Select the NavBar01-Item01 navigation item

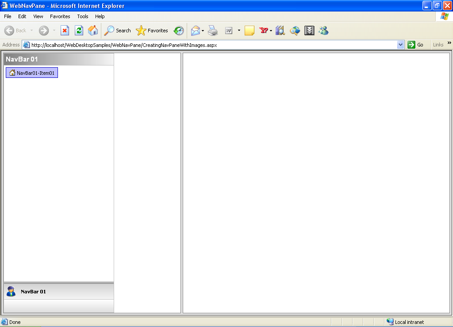[32, 73]
